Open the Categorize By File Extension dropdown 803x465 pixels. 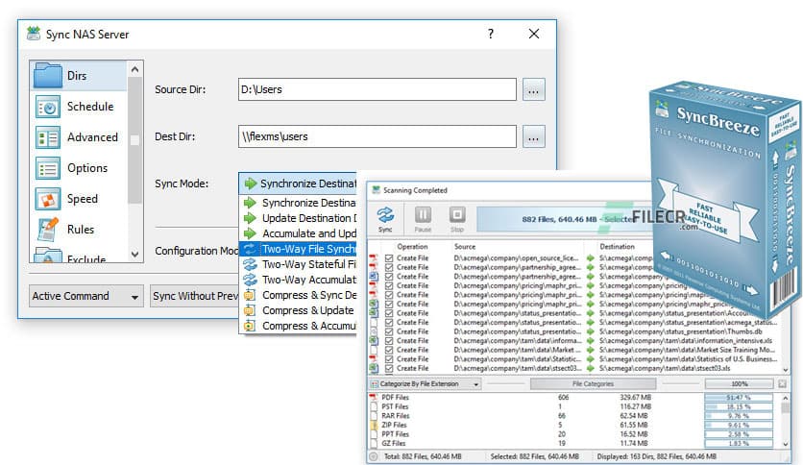click(426, 383)
